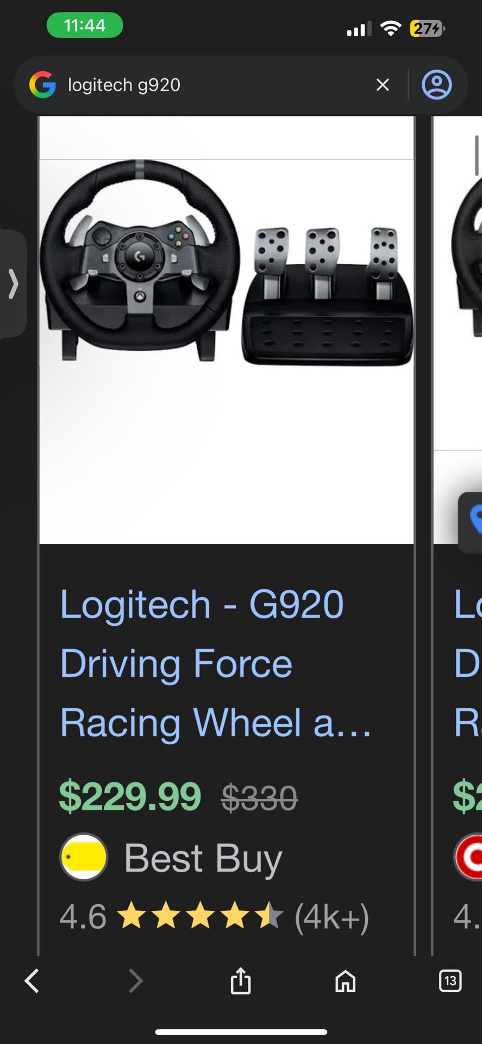The image size is (482, 1044).
Task: Expand the left side panel chevron
Action: click(13, 284)
